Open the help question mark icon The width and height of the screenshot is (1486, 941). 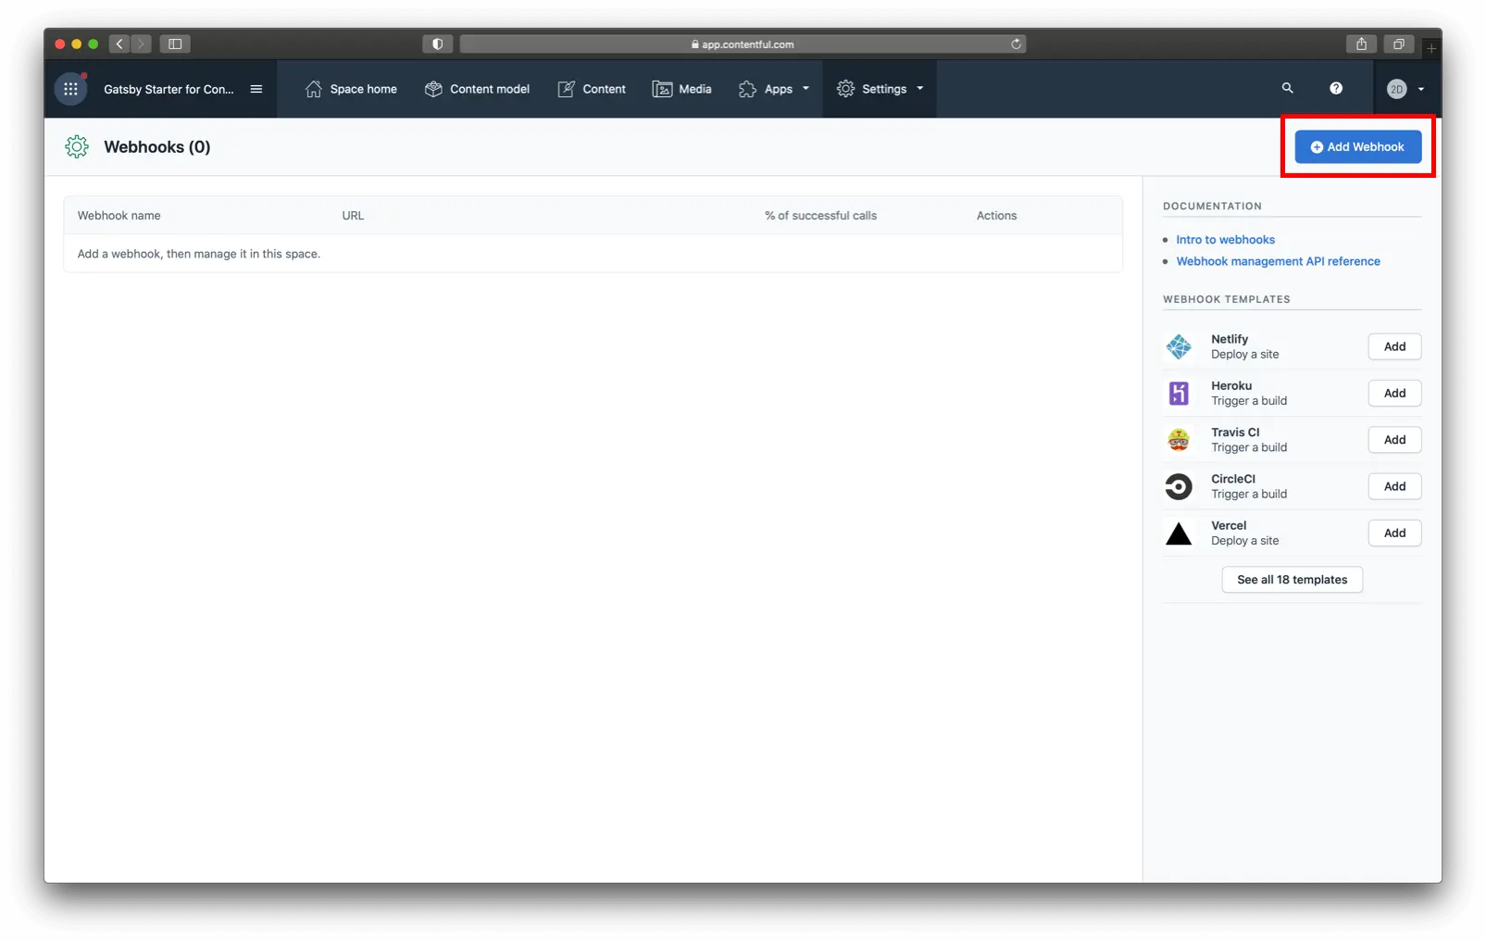point(1335,88)
